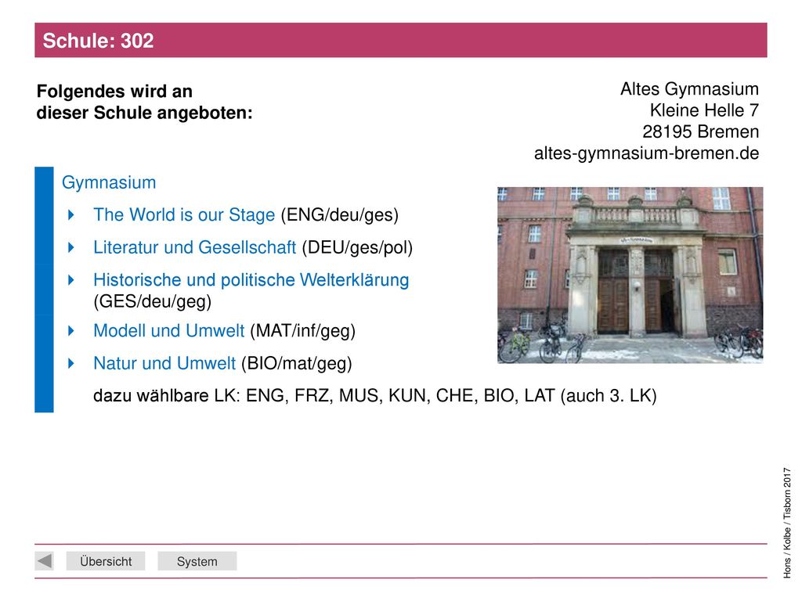Screen dimensions: 802x601
Task: Click arrow bullet before 'Literatur und Gesellschaft'
Action: (71, 248)
